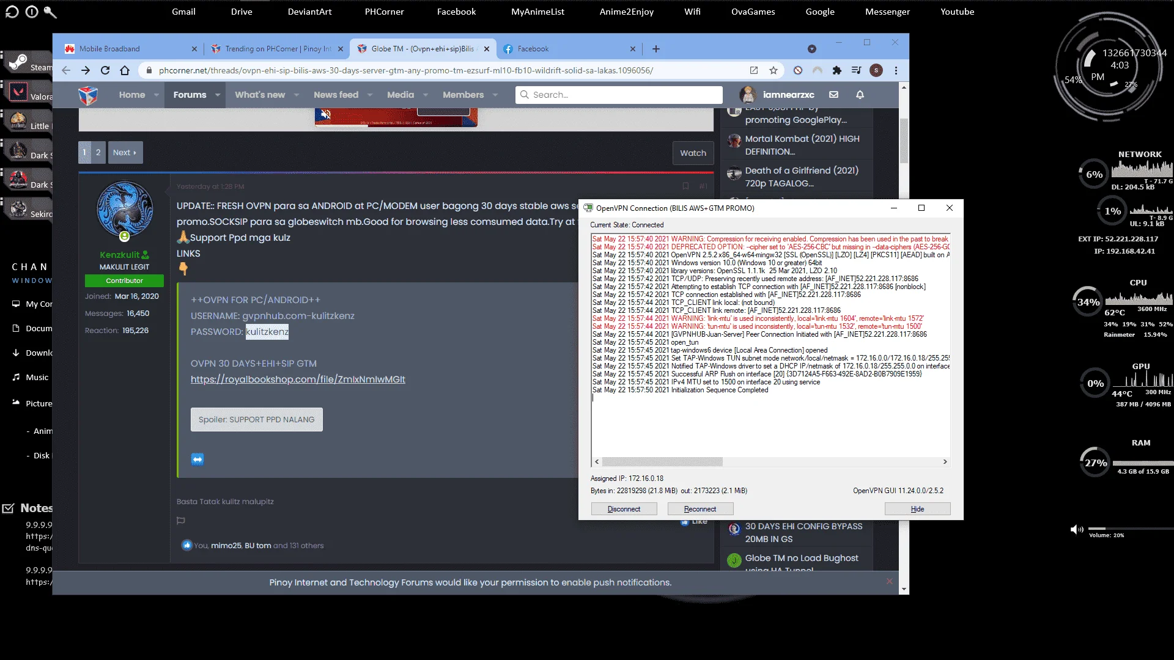Hide the OpenVPN Connection window
Image resolution: width=1174 pixels, height=660 pixels.
(x=917, y=509)
